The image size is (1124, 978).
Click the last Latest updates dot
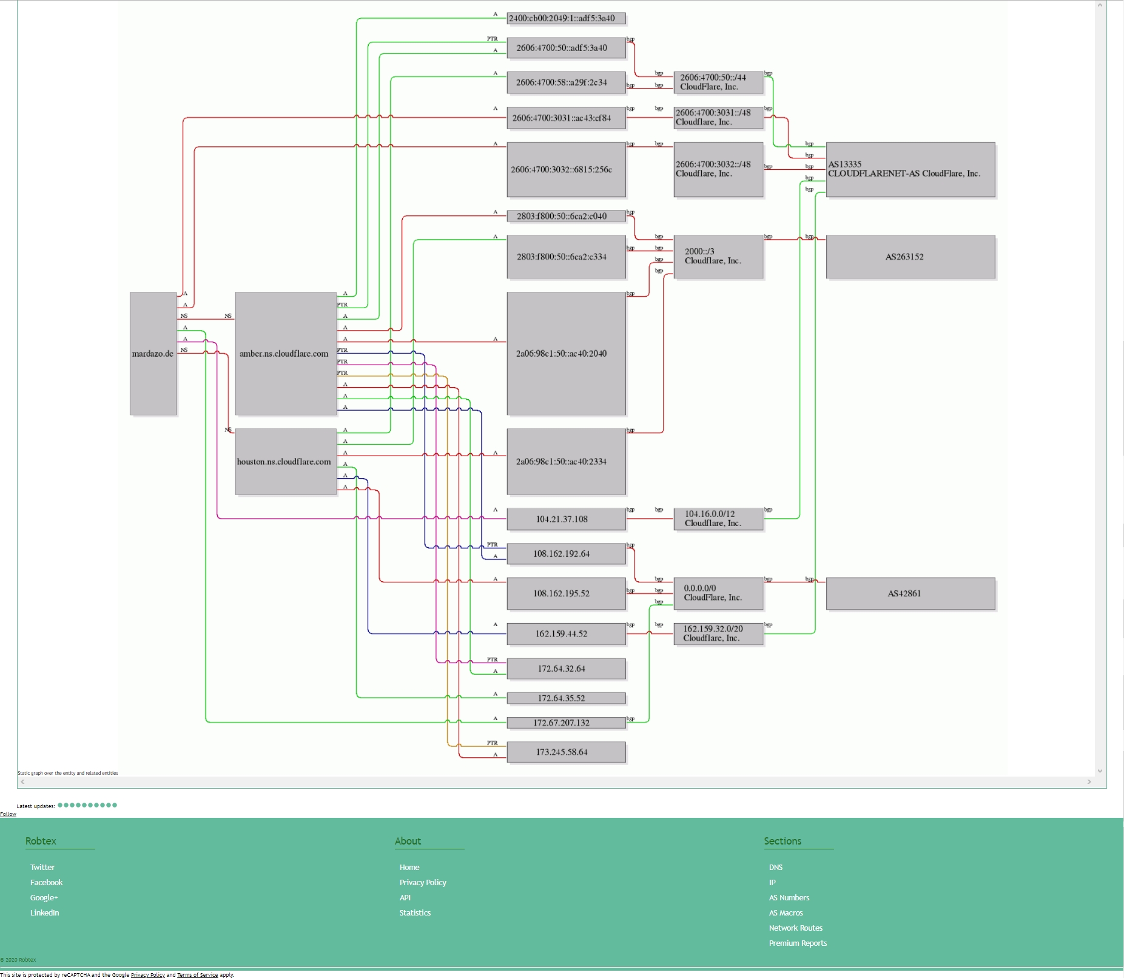115,805
